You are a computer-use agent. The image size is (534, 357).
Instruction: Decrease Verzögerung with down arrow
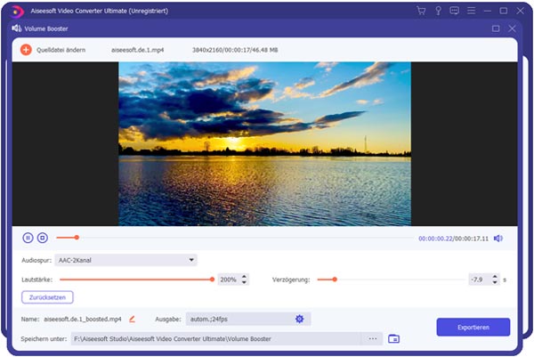(495, 282)
